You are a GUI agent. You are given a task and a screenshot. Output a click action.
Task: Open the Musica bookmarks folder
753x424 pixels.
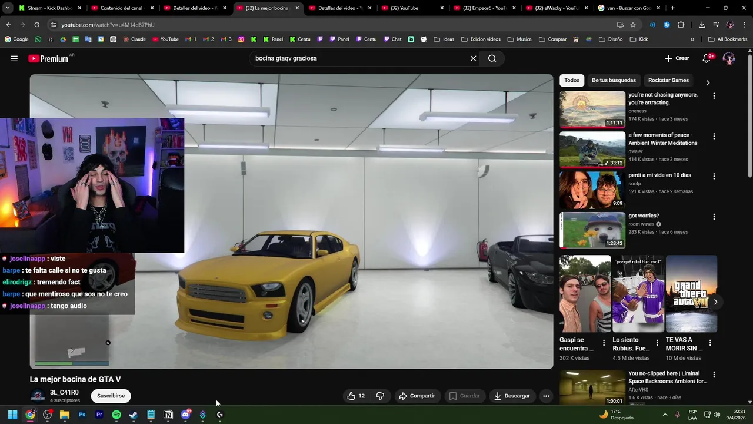pyautogui.click(x=519, y=39)
